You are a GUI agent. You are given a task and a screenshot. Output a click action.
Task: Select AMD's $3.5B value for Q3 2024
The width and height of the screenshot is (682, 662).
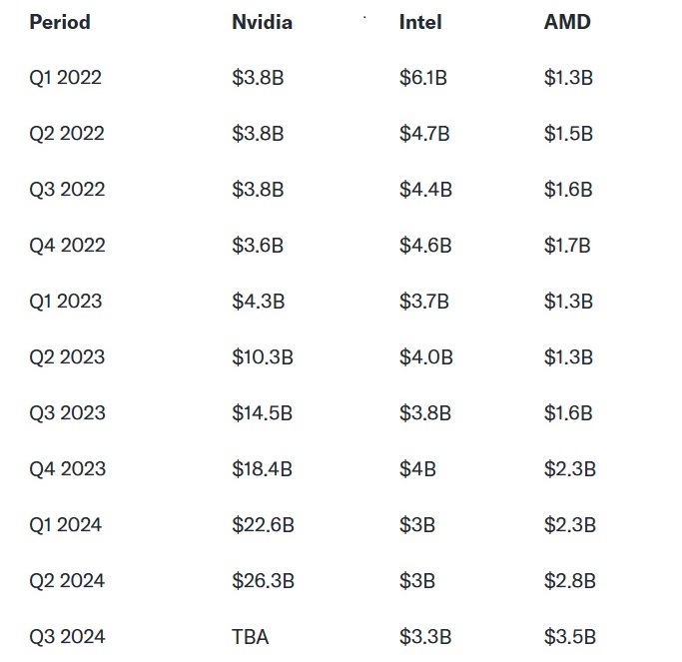(569, 637)
